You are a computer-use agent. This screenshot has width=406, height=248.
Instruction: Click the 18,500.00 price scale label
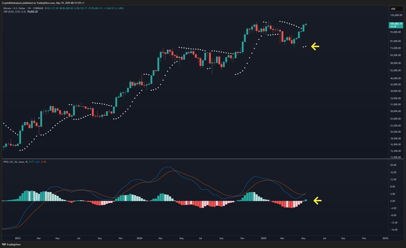click(396, 138)
